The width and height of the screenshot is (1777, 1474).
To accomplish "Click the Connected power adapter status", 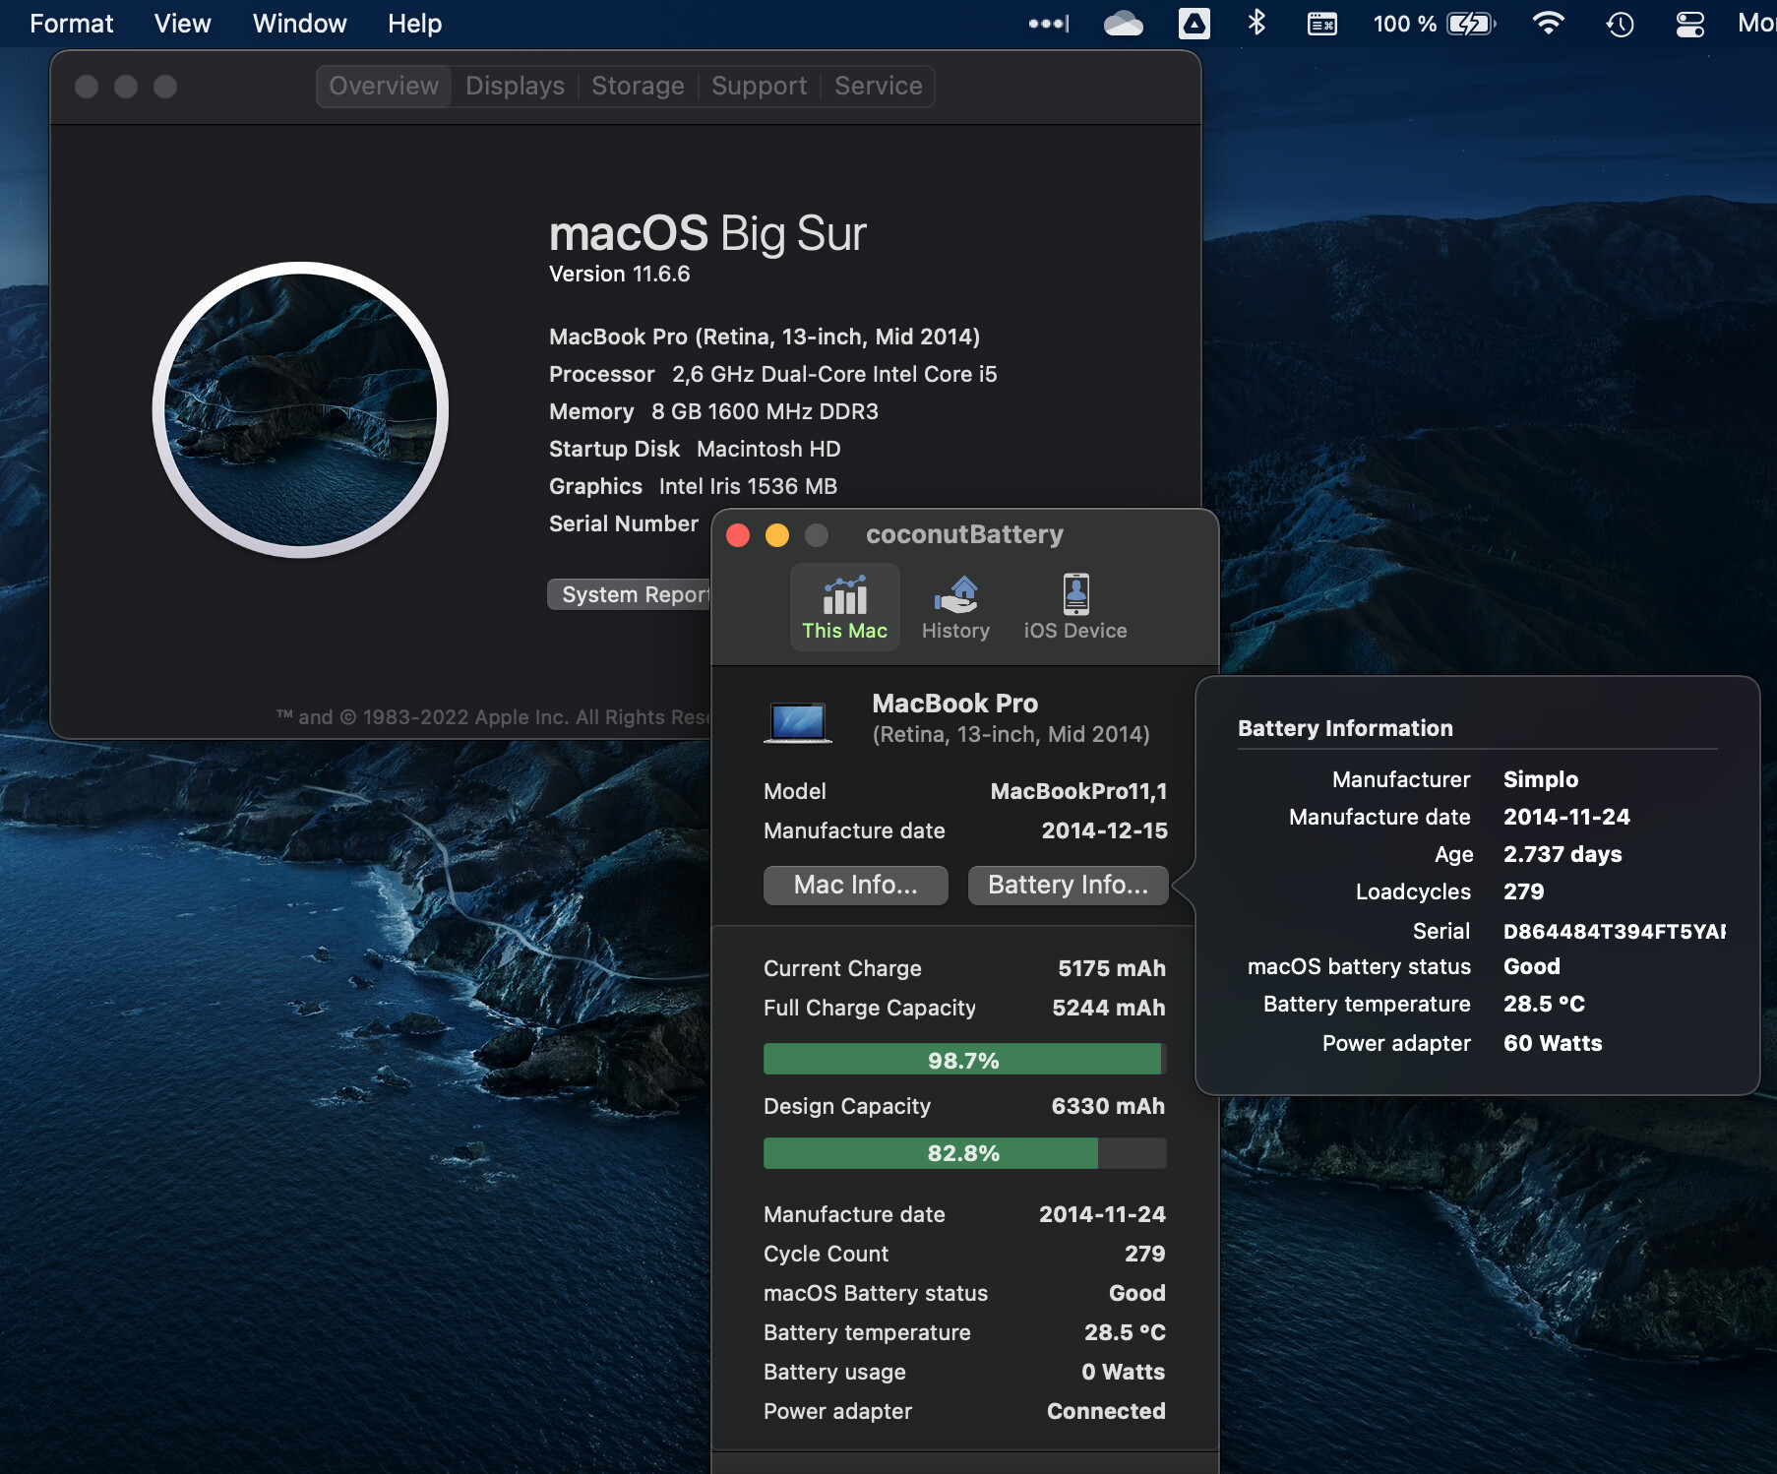I will point(1106,1411).
